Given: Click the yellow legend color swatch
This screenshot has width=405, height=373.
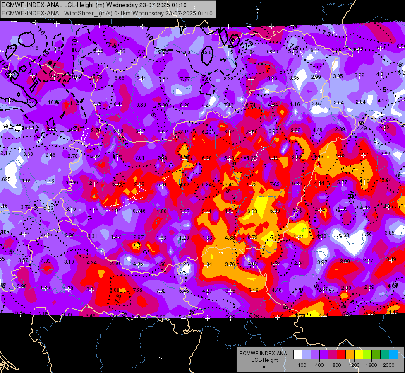Looking at the screenshot, I should pos(359,354).
